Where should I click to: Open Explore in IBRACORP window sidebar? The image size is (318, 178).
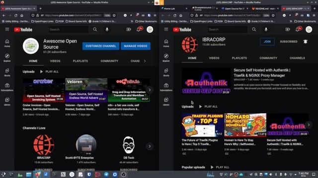[166, 58]
